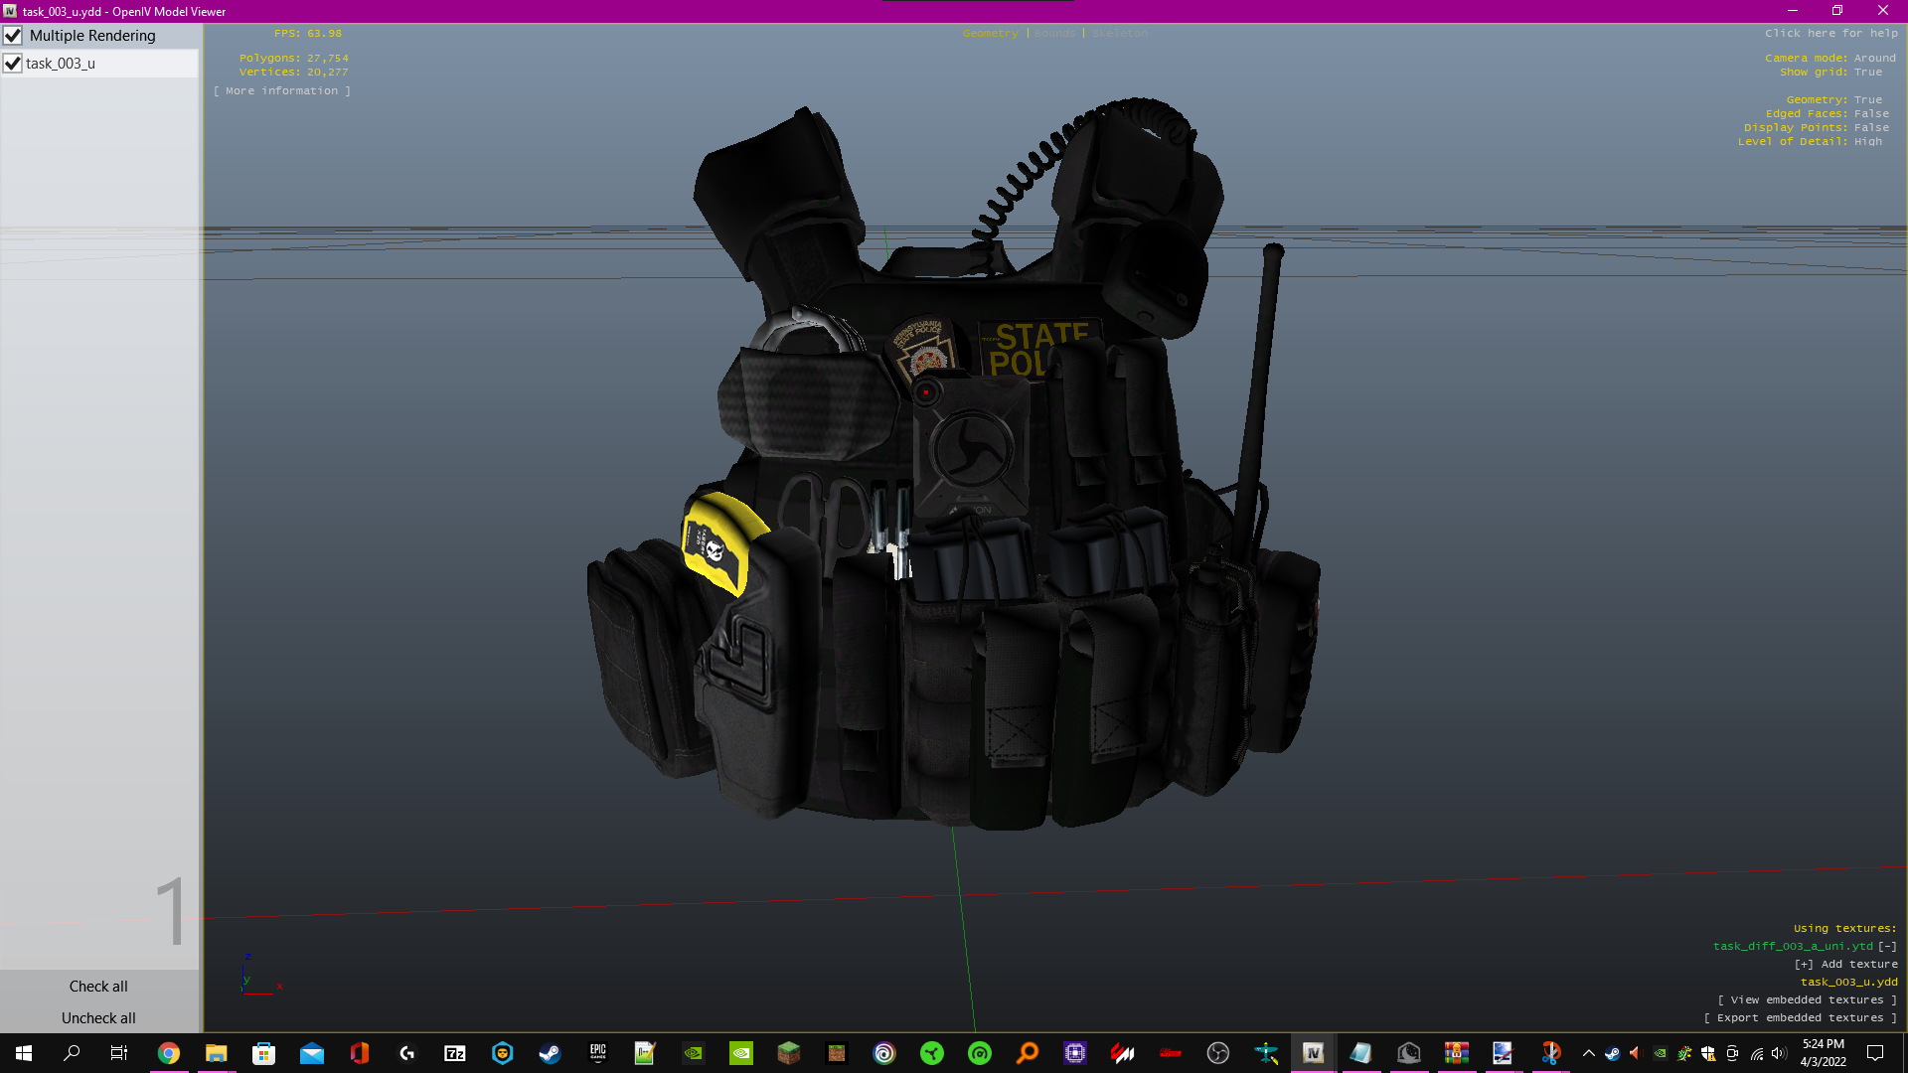Screen dimensions: 1908x1073
Task: Click the OpenIV icon in the taskbar
Action: [x=1313, y=1053]
